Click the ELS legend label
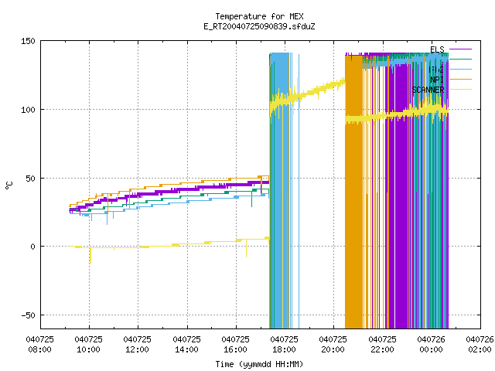This screenshot has width=495, height=371. [x=437, y=49]
